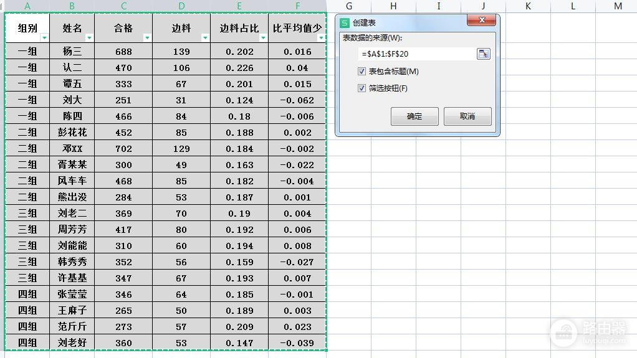Click the range selector icon beside the source field

[483, 54]
